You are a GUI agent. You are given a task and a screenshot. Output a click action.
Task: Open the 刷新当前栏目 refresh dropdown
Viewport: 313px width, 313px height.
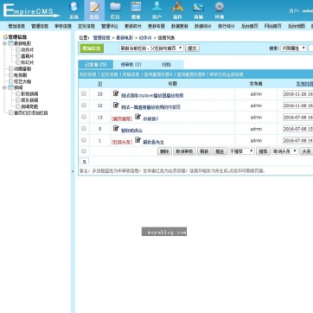(x=151, y=48)
